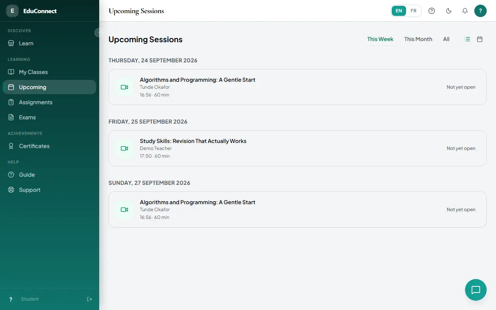Show All upcoming sessions
The width and height of the screenshot is (496, 310).
pos(446,39)
